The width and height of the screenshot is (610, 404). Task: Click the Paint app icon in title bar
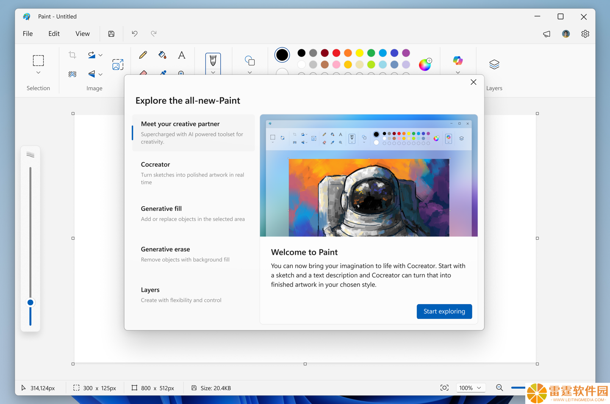[27, 17]
